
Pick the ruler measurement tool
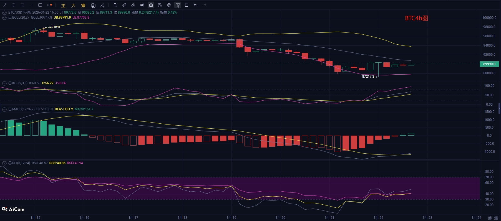124,5
